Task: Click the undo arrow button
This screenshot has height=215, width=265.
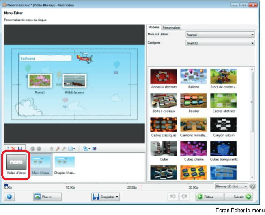Action: coord(173,197)
